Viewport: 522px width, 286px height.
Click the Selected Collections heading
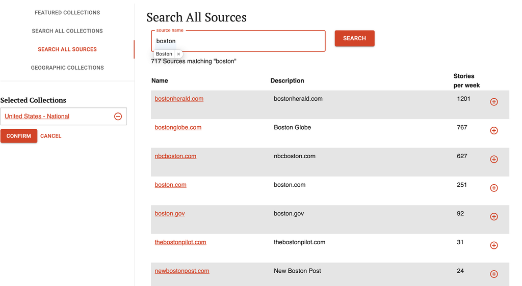pyautogui.click(x=33, y=100)
